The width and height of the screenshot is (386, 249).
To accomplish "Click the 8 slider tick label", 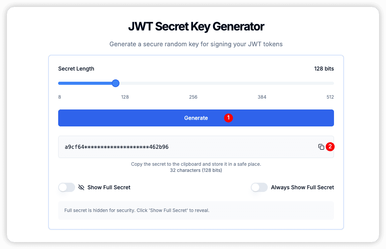I will click(x=60, y=97).
